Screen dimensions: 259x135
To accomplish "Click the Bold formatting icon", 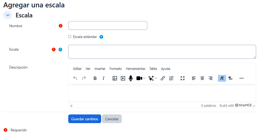I will click(x=95, y=78).
